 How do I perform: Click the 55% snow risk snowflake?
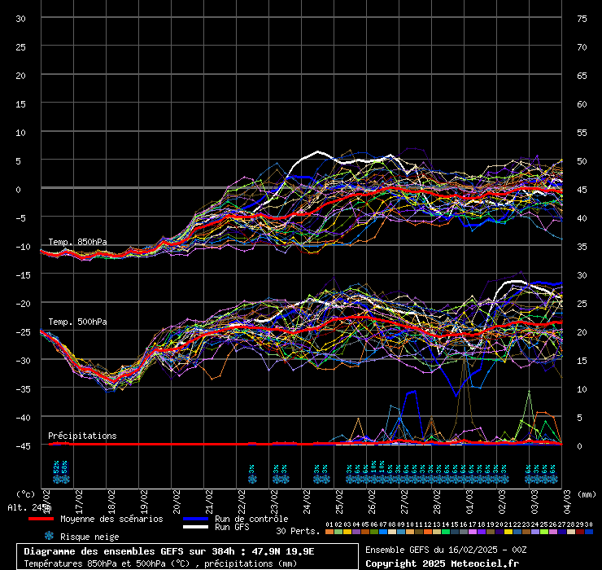point(64,480)
